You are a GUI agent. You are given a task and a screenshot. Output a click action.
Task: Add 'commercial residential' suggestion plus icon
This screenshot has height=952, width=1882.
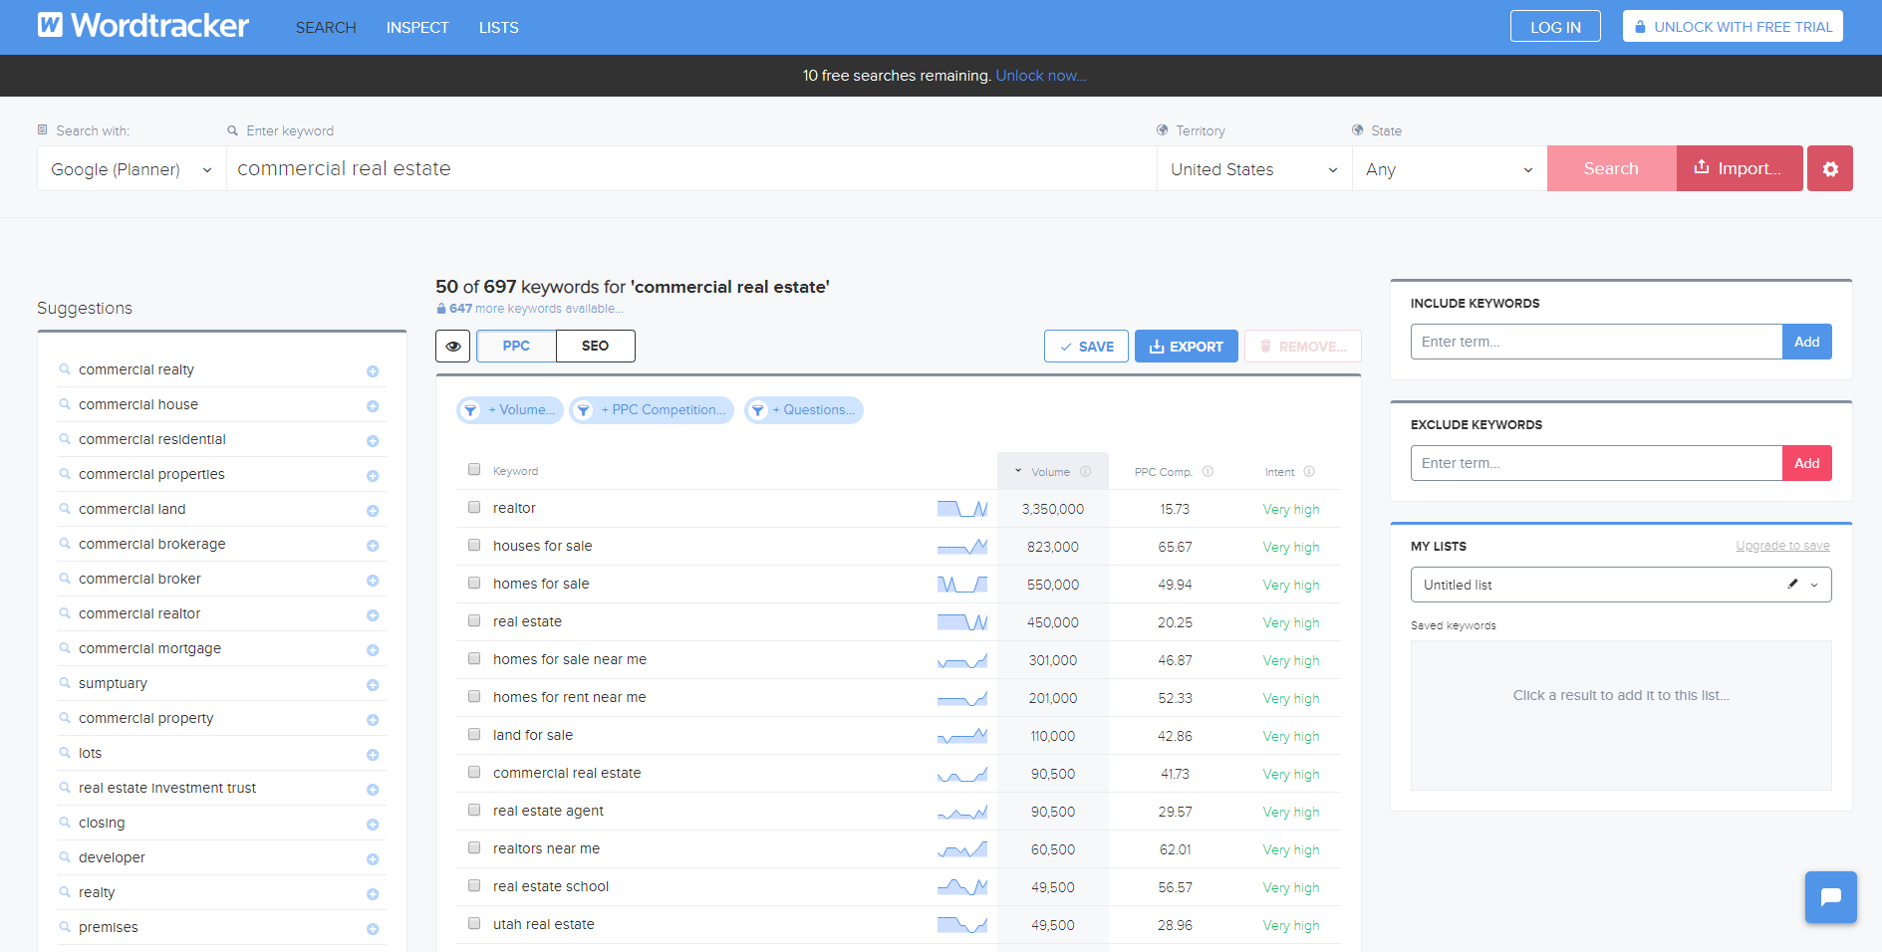tap(373, 441)
